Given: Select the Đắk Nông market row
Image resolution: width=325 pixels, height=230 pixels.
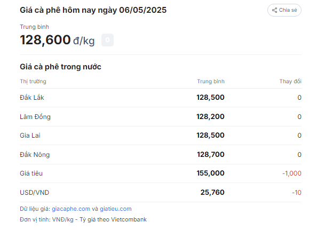Looking at the screenshot, I should [x=161, y=155].
